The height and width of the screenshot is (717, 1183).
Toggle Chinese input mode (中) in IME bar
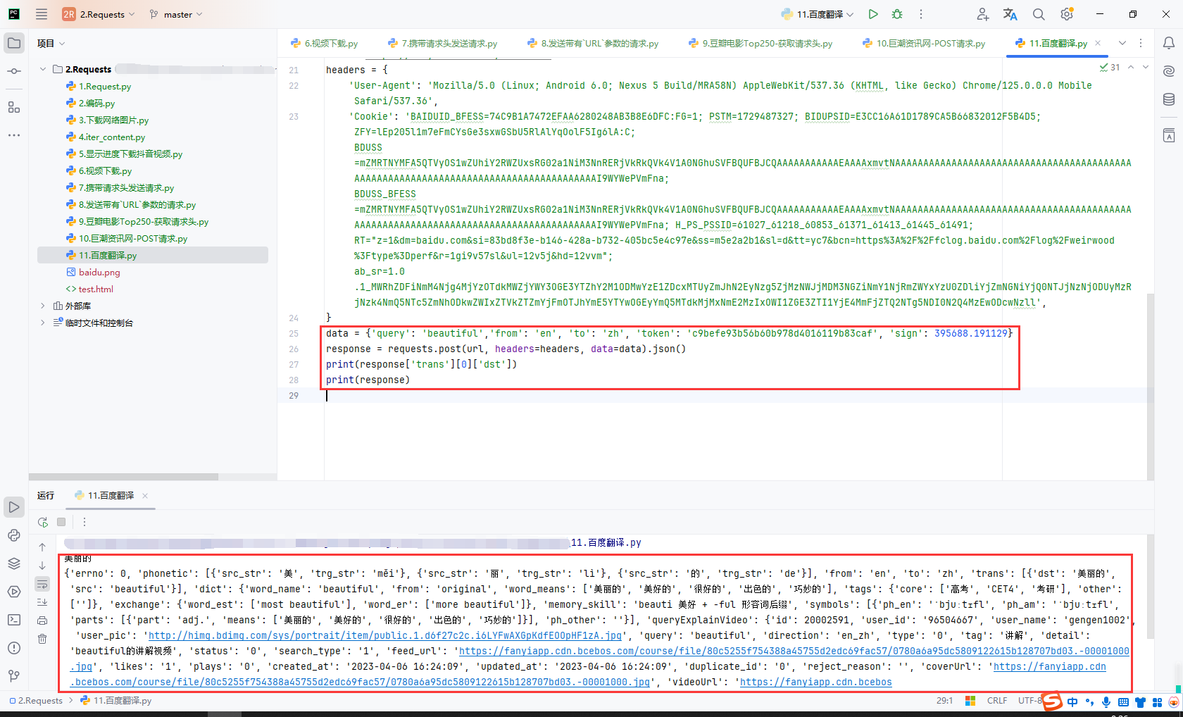click(1072, 702)
